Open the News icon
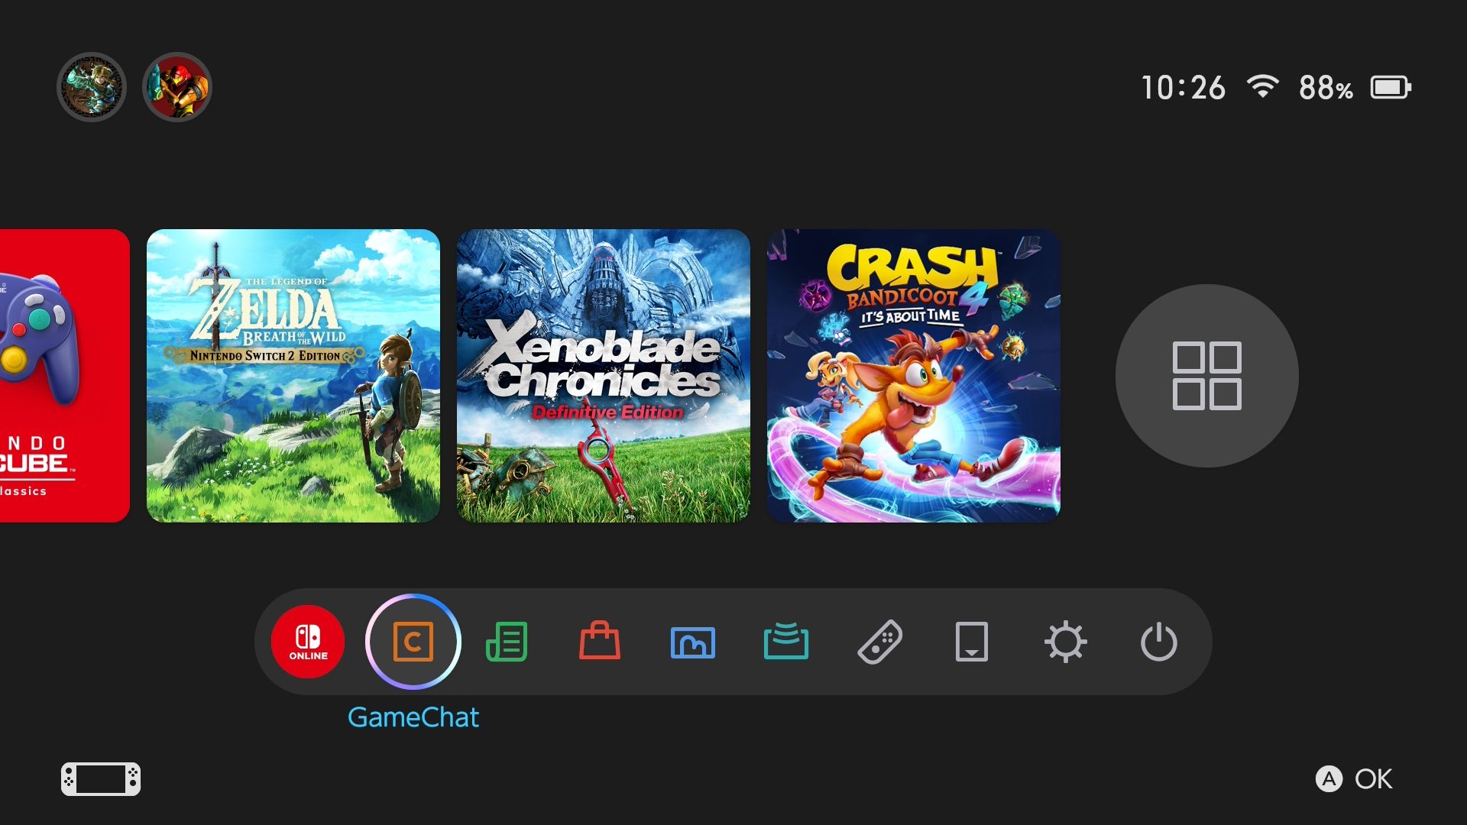 [507, 642]
